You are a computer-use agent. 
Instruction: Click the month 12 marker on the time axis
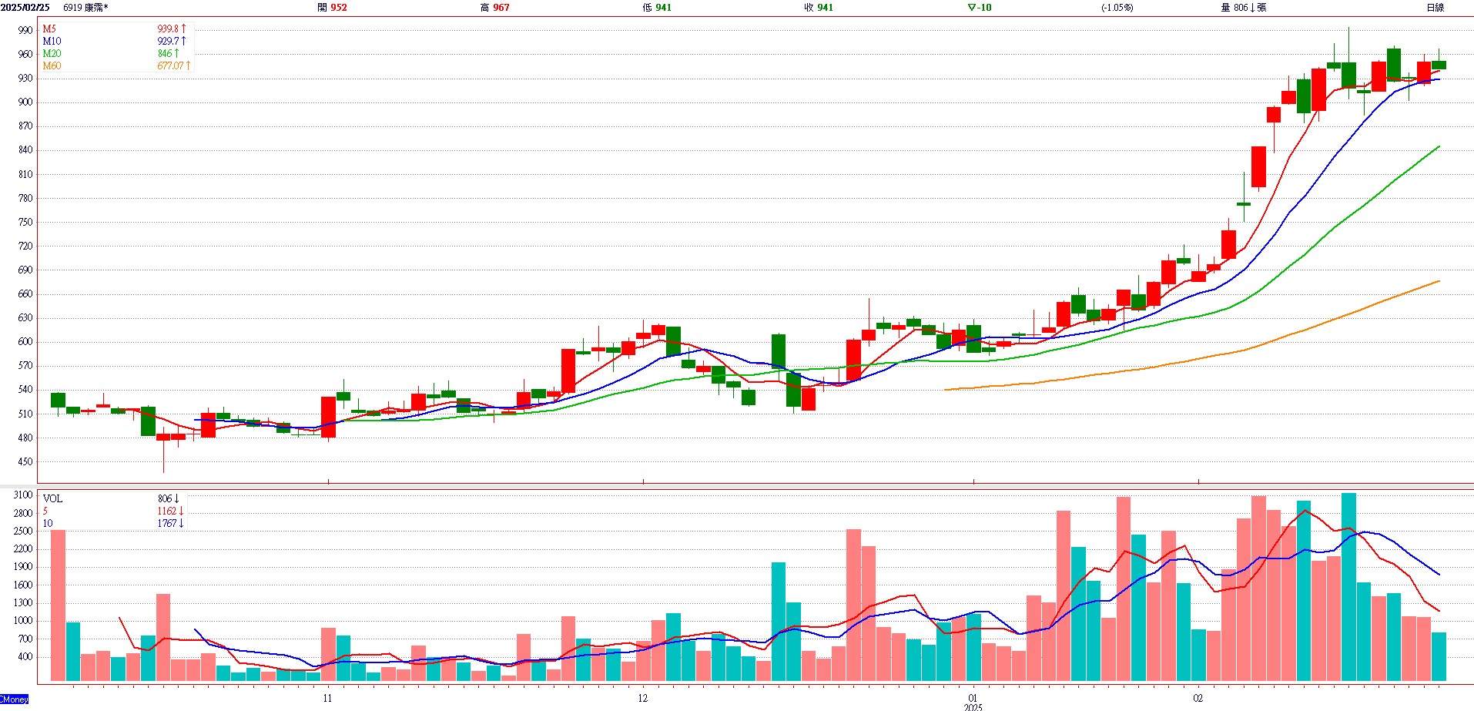pyautogui.click(x=642, y=698)
